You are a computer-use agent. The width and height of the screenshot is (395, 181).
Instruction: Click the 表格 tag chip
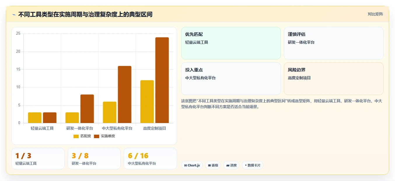213,165
